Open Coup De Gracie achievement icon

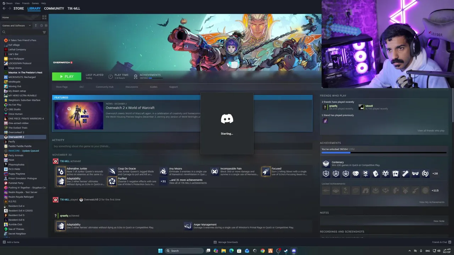point(112,171)
